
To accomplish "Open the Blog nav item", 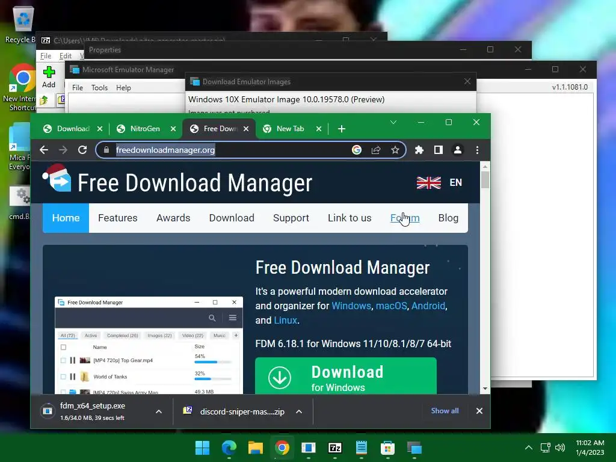I will (448, 218).
